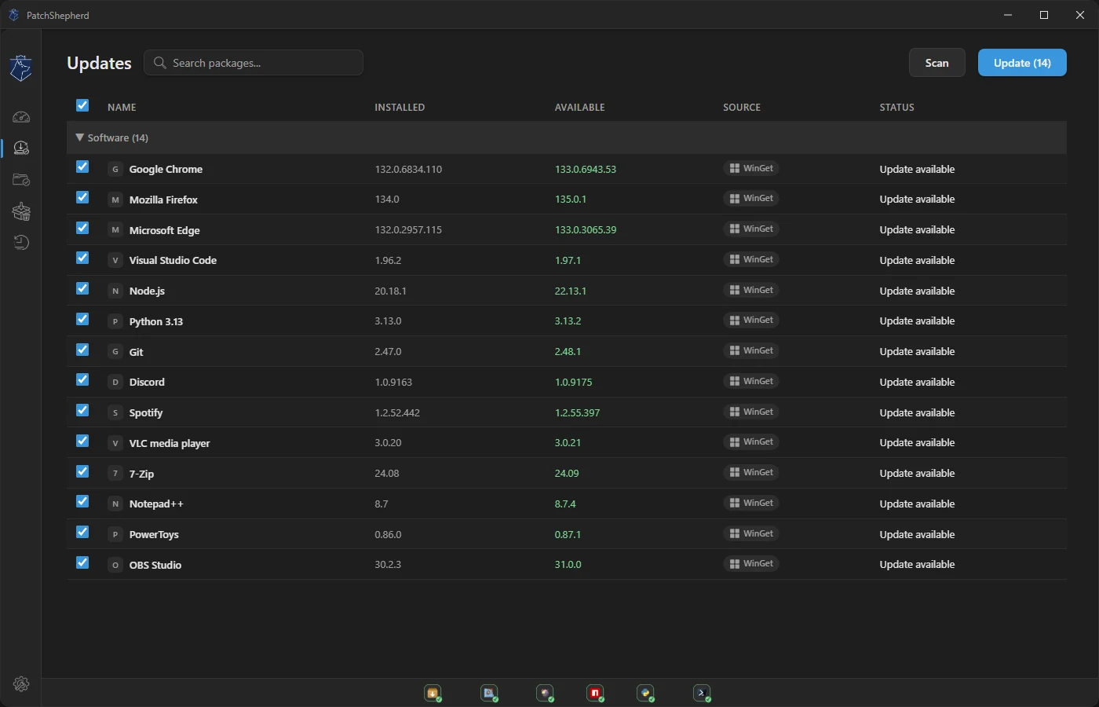Select the Git package name

[137, 352]
